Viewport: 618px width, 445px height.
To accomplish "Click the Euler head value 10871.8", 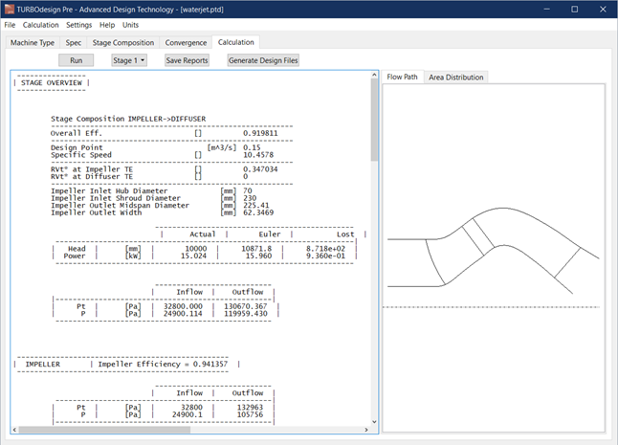I will 256,249.
